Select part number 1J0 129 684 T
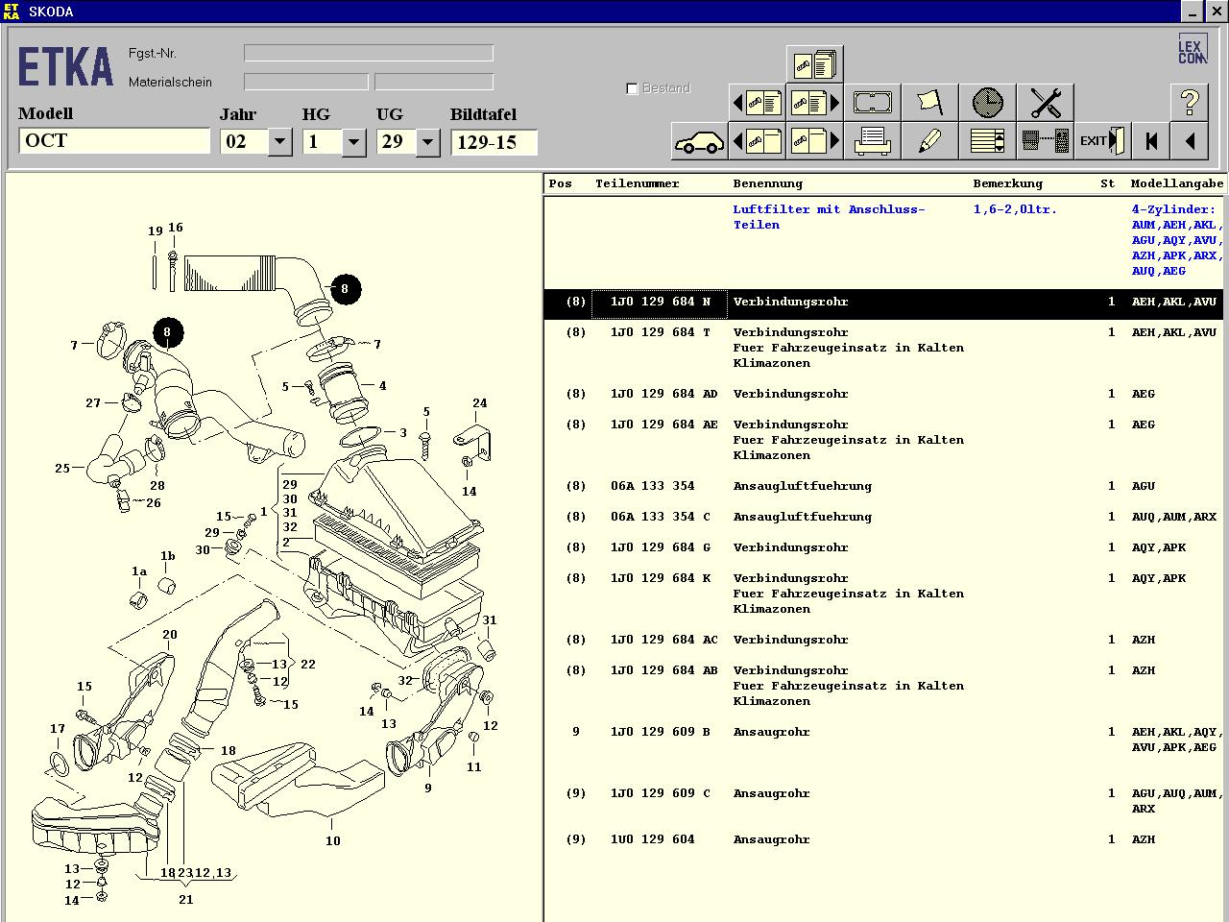This screenshot has height=922, width=1229. tap(661, 332)
